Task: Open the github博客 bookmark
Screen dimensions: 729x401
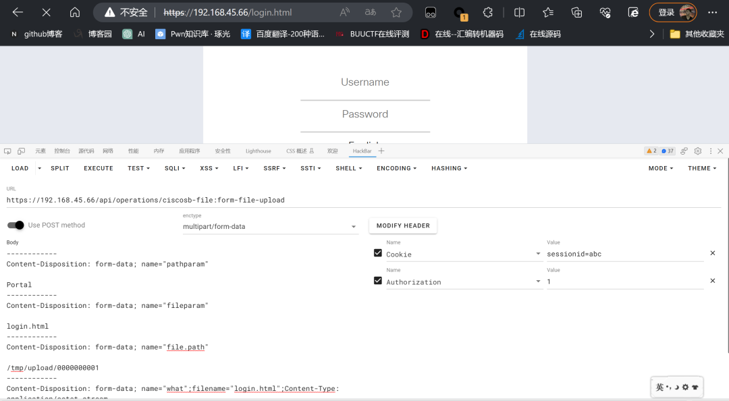Action: click(37, 34)
